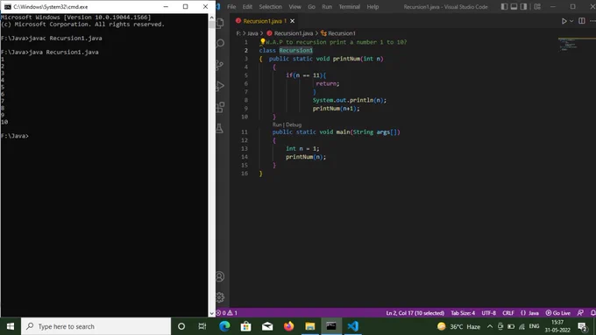This screenshot has height=335, width=596.
Task: Open the Testing flask view in activity bar
Action: (x=221, y=129)
